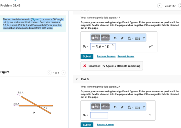Reset the Part B answer field

click(x=130, y=107)
